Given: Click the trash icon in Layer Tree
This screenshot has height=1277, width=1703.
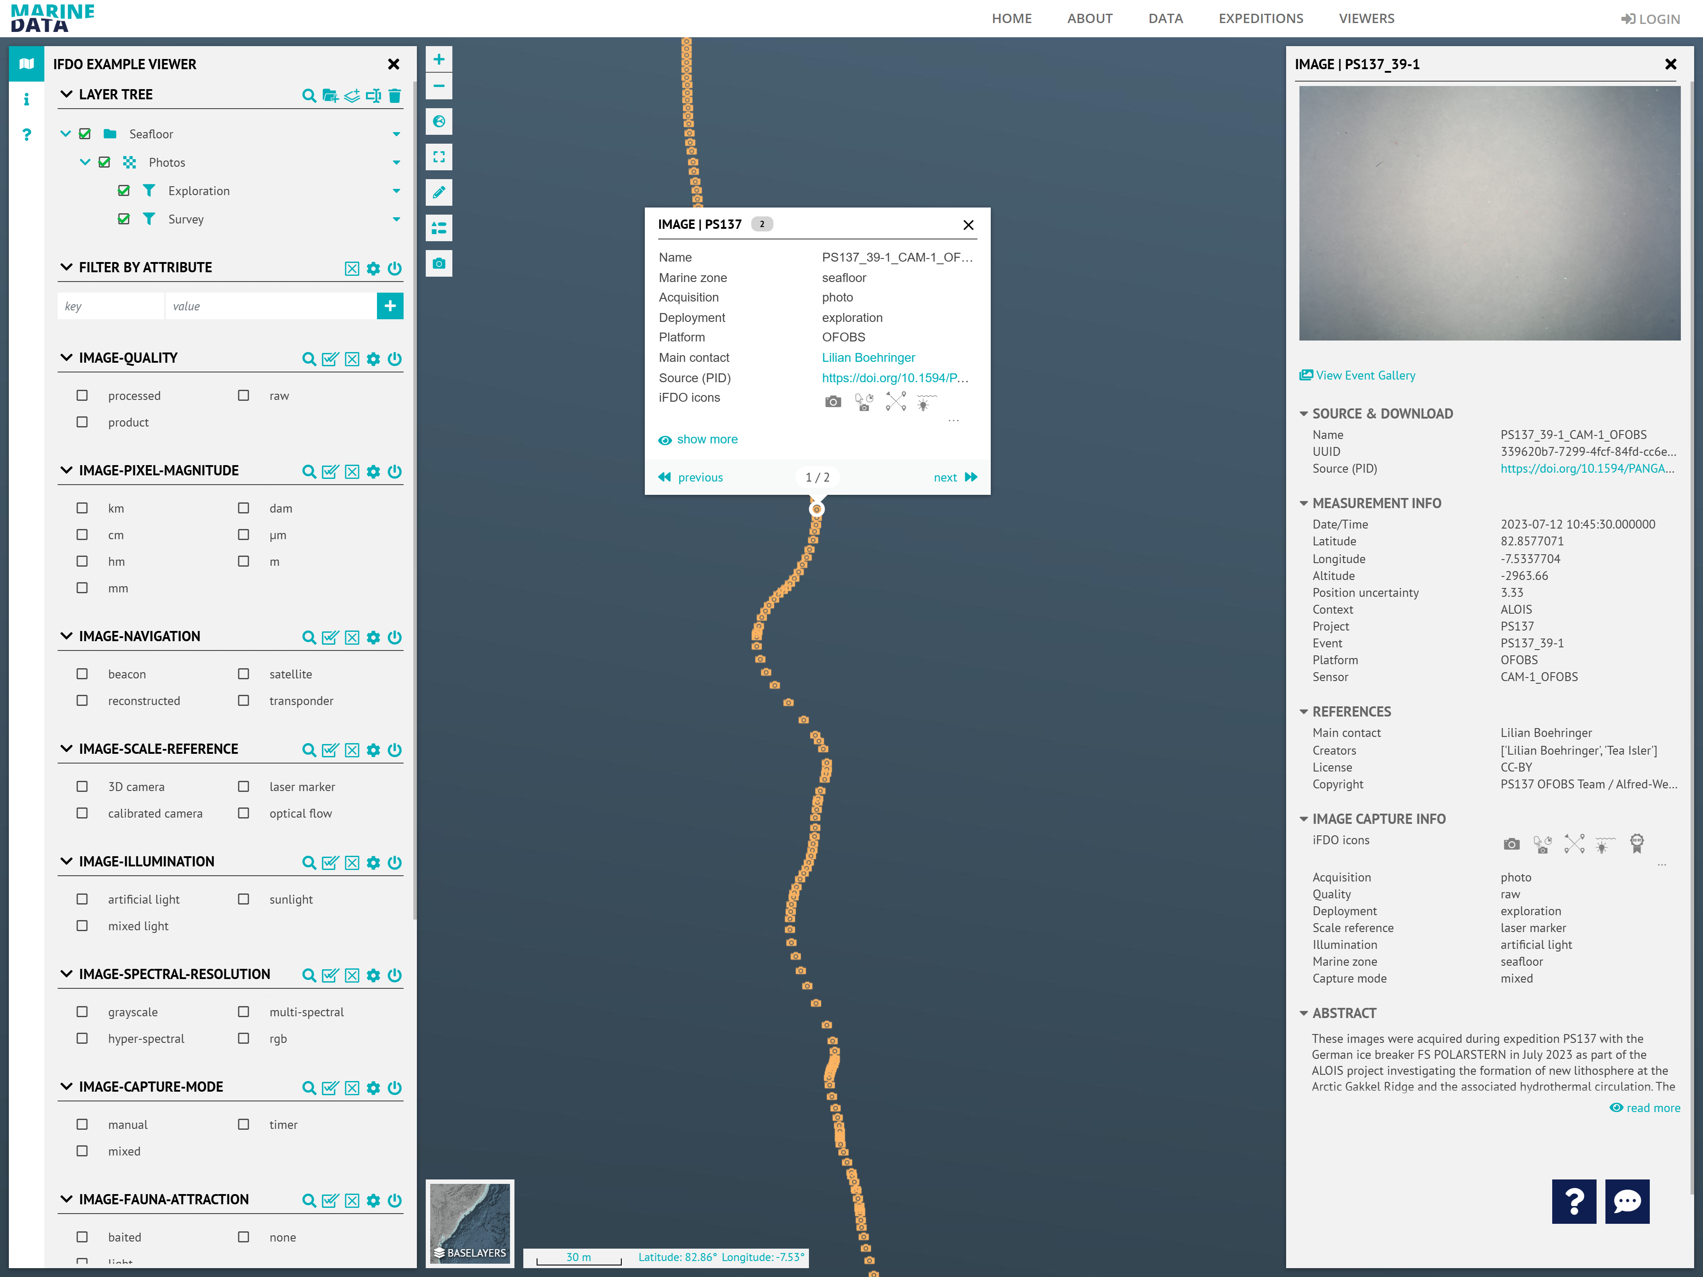Looking at the screenshot, I should pyautogui.click(x=395, y=95).
